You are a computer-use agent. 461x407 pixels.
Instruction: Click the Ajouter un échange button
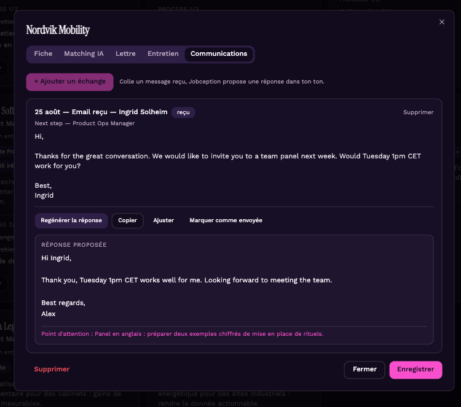69,82
